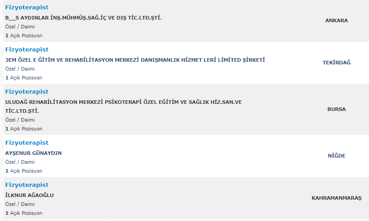Open the Fizyoterapist listing in Bursa
Screen dimensions: 369x221
tap(27, 91)
